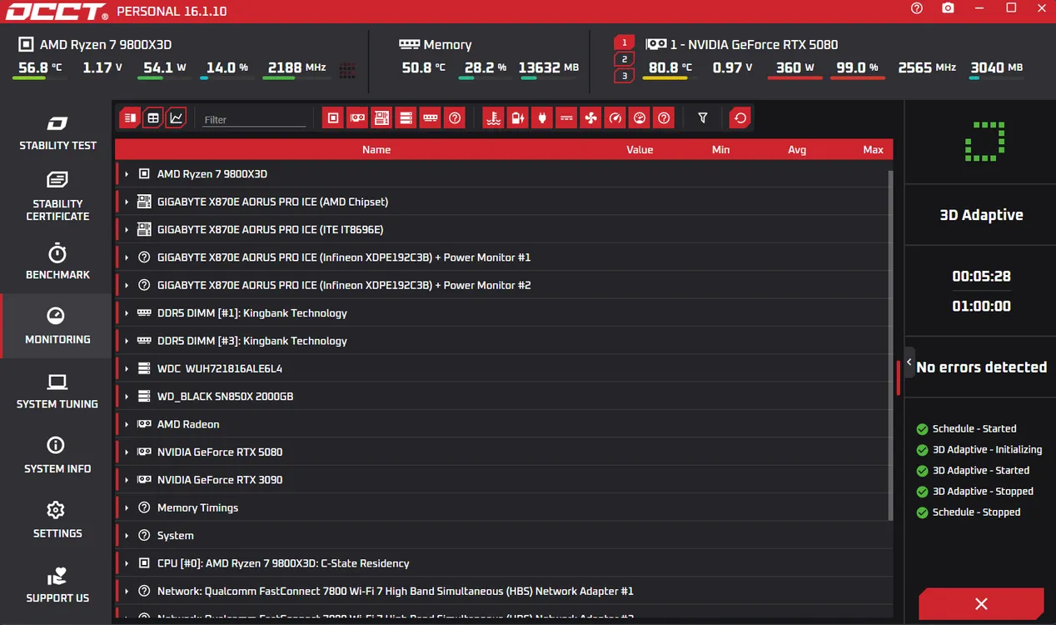Expand DDR5 DIMM [#3] Kingbank Technology
The width and height of the screenshot is (1056, 625).
[127, 341]
